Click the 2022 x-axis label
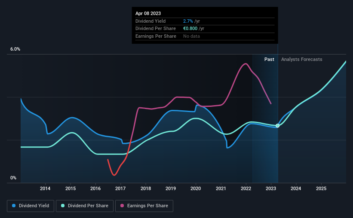Screen dimensions: 353x218 pos(246,188)
